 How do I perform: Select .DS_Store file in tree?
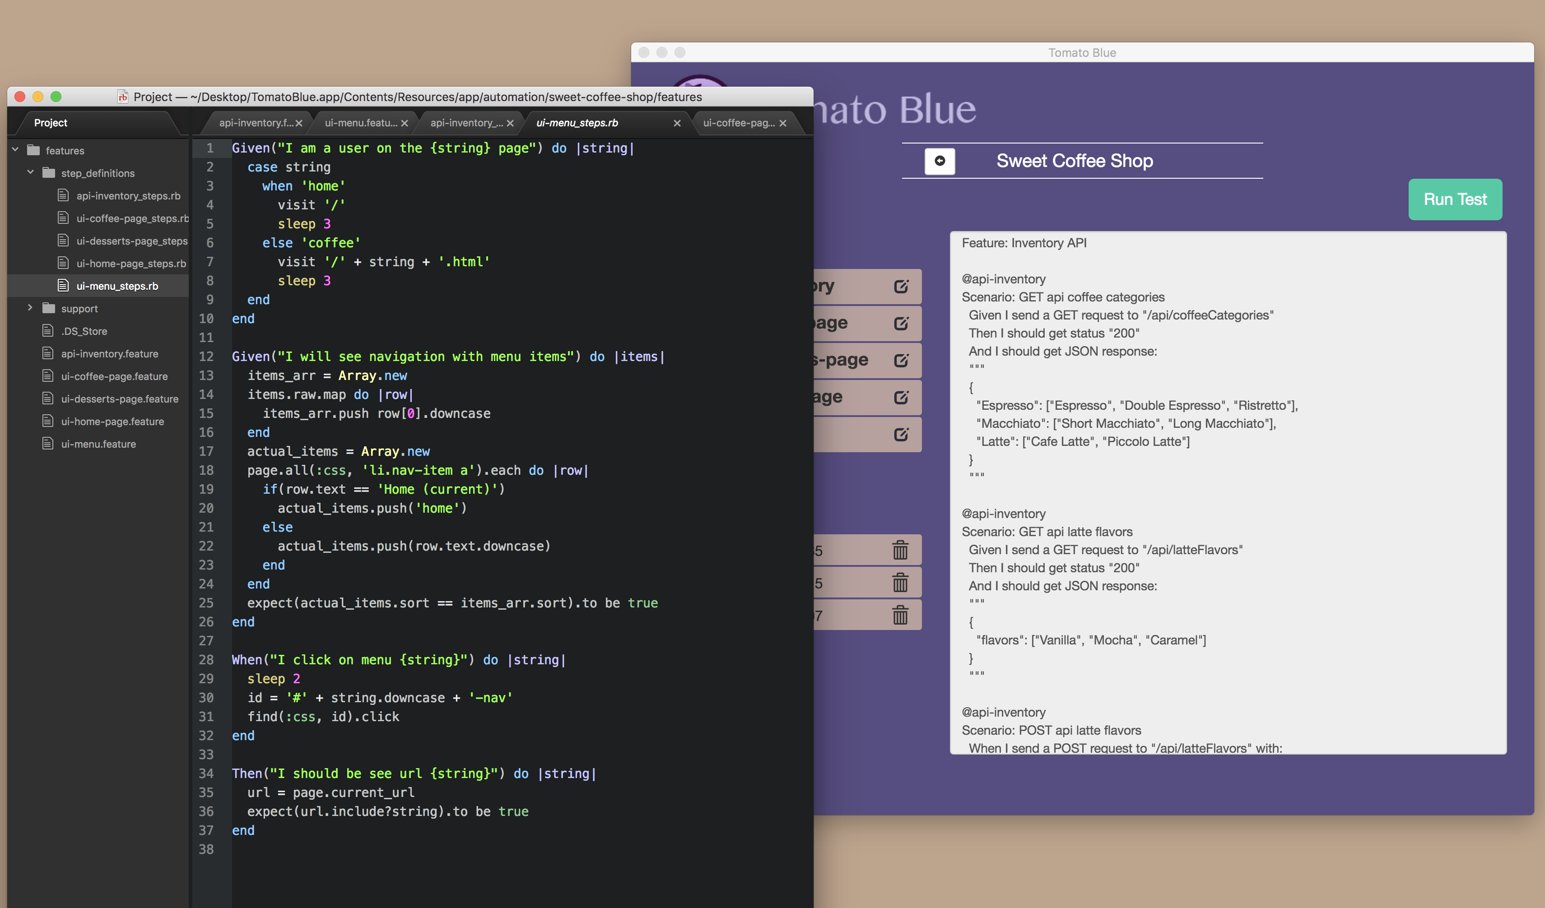click(x=84, y=331)
